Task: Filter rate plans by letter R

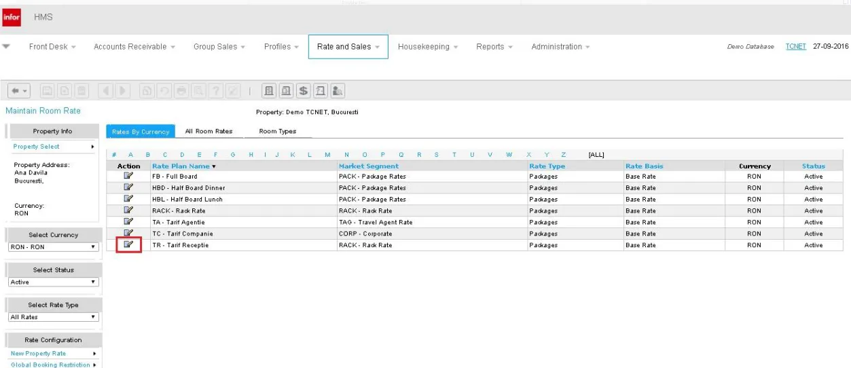Action: 419,155
